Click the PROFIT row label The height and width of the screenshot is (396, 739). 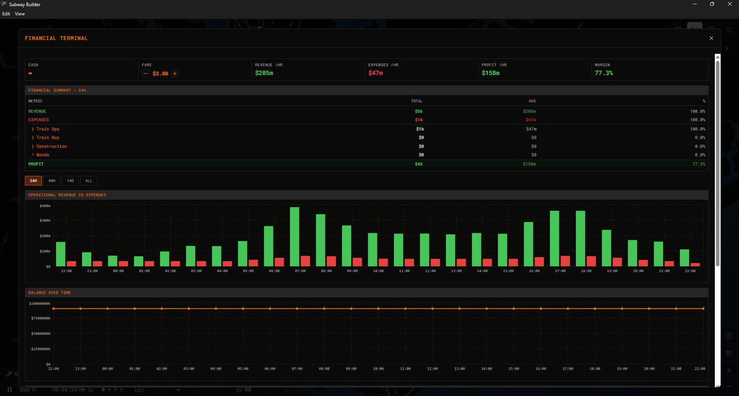pos(36,164)
